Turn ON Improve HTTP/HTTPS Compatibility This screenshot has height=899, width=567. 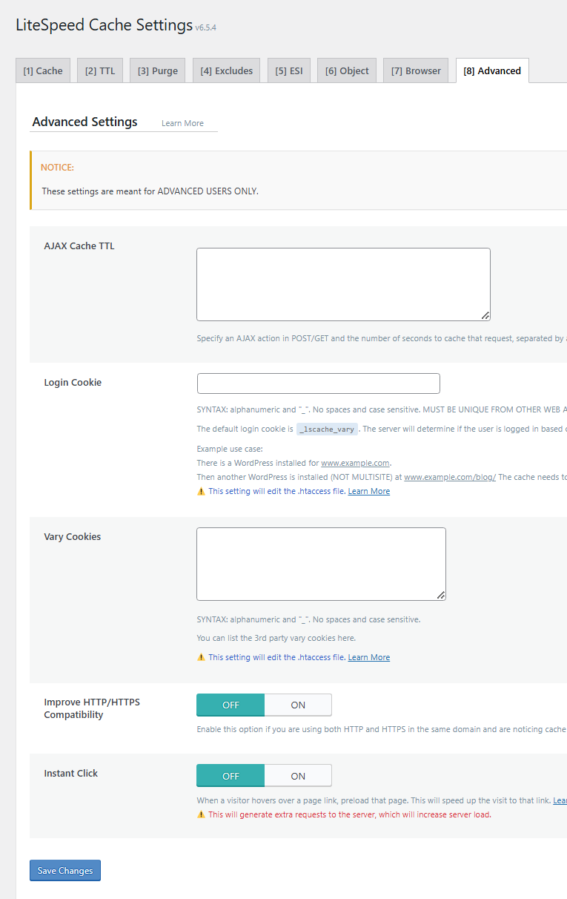click(x=298, y=705)
